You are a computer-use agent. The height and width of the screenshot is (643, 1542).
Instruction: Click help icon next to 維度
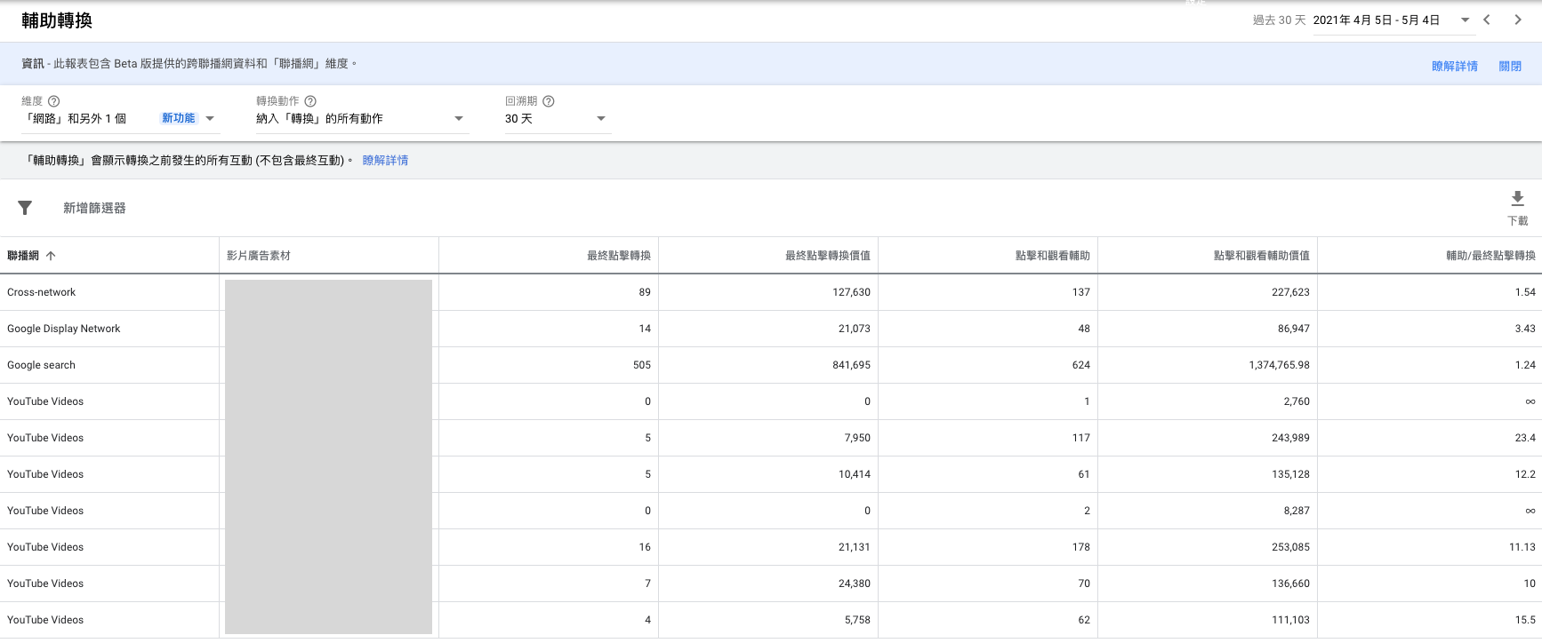[53, 101]
